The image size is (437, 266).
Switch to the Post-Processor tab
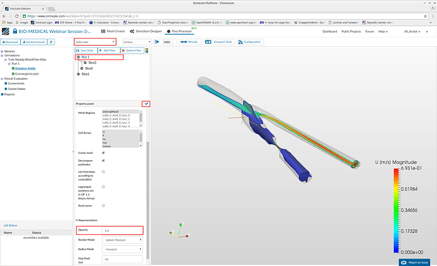tap(179, 31)
